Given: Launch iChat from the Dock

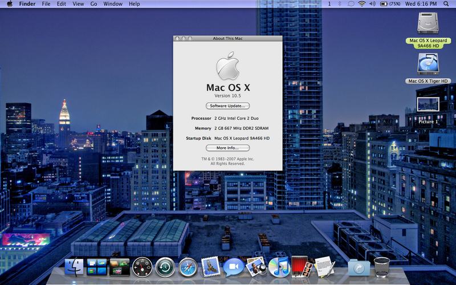Looking at the screenshot, I should pos(234,267).
